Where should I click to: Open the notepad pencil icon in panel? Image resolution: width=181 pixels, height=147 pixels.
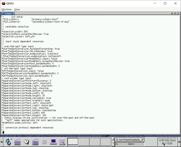(63, 142)
